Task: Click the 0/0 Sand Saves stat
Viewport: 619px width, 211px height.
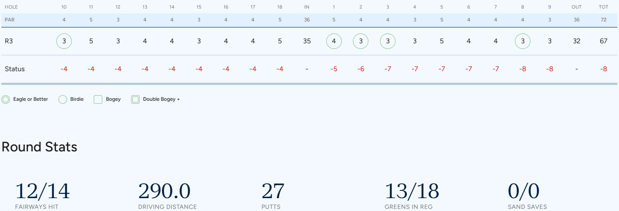Action: (523, 191)
